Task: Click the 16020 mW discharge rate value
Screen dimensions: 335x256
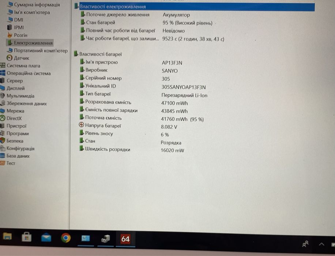Action: 172,150
